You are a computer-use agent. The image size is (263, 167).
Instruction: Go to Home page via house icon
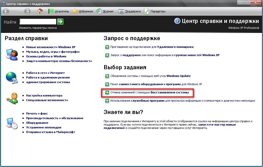point(40,11)
